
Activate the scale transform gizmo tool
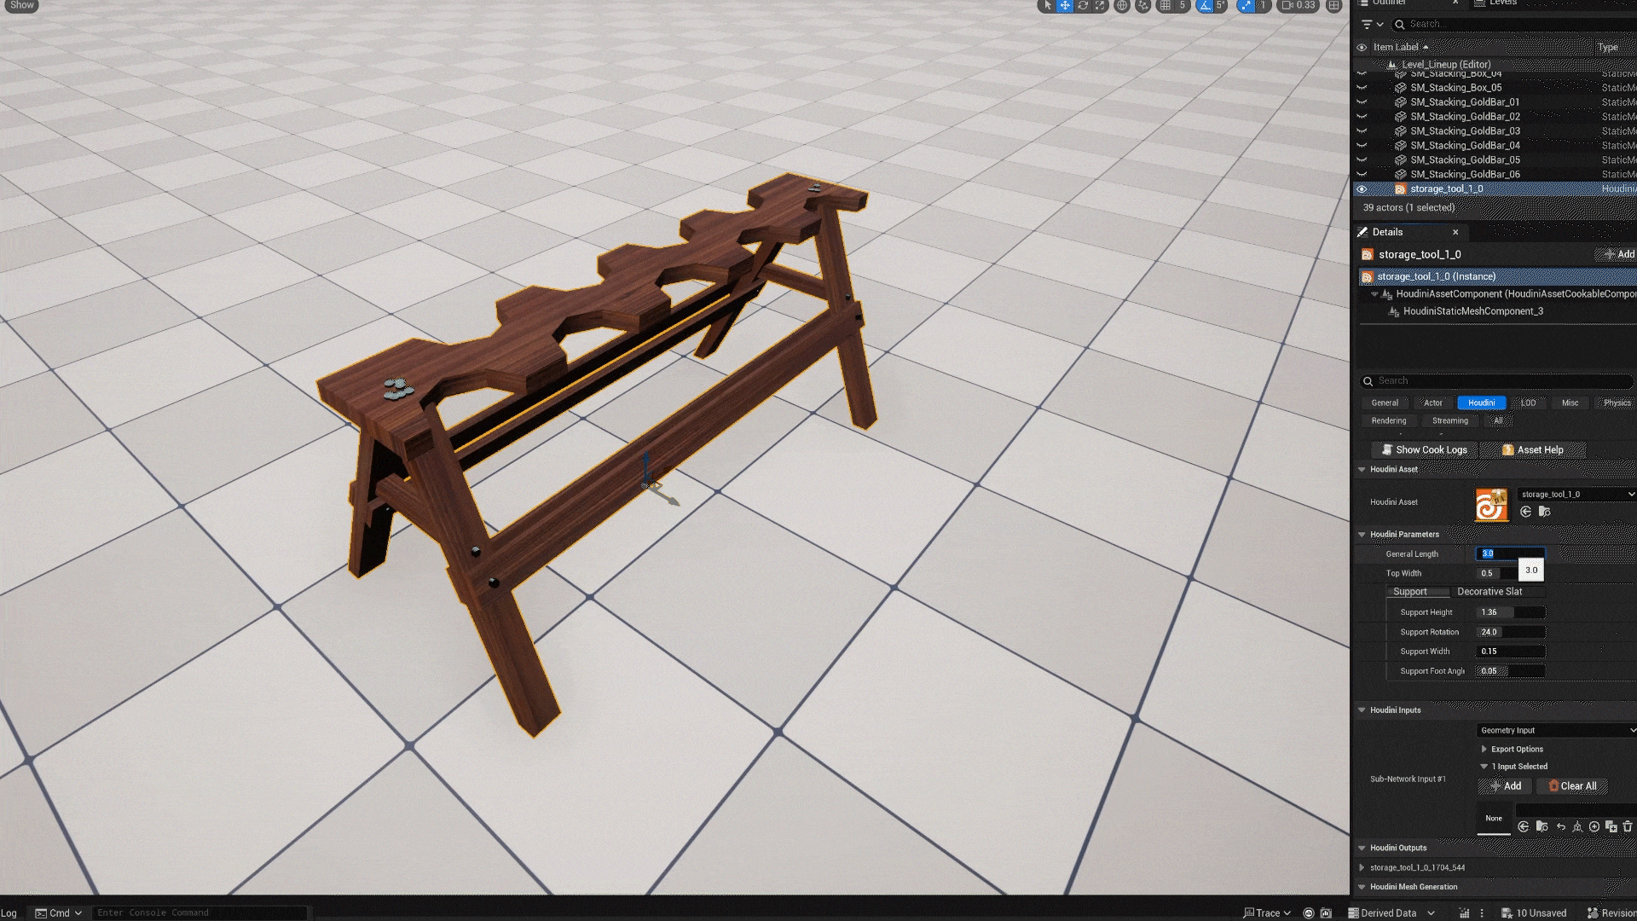coord(1100,6)
